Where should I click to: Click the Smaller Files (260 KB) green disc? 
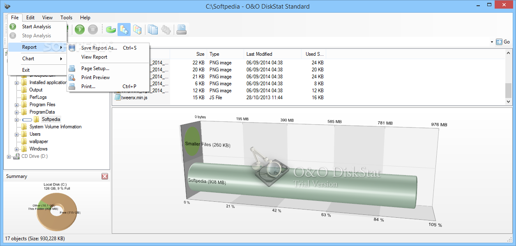pyautogui.click(x=192, y=141)
